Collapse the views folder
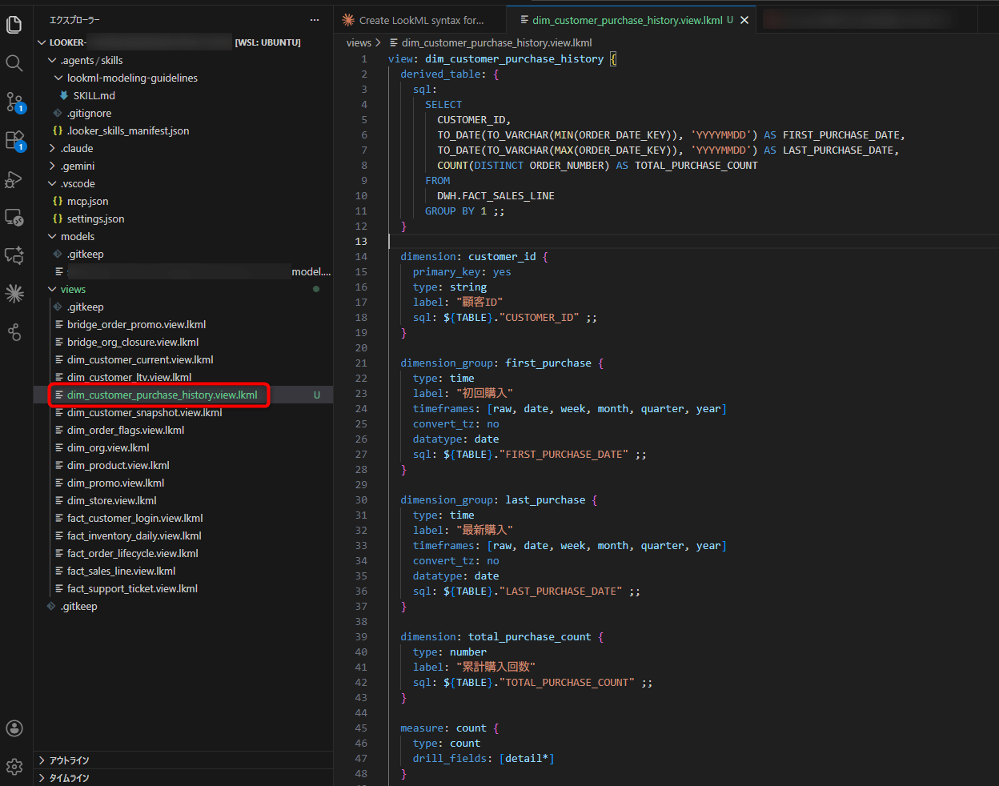This screenshot has width=999, height=786. 183,289
